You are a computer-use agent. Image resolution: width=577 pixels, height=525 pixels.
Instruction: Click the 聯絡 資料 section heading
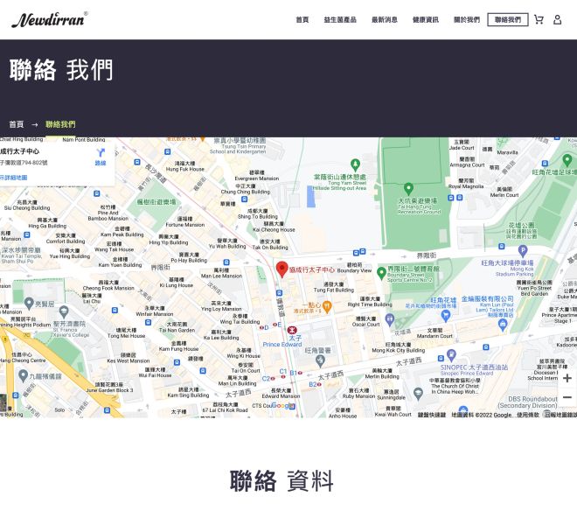(x=282, y=480)
